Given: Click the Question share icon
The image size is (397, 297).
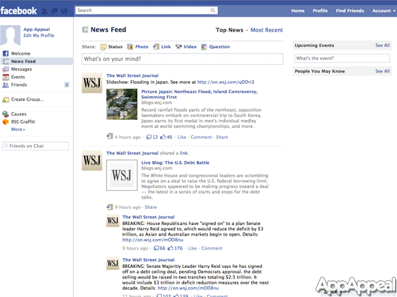Looking at the screenshot, I should pyautogui.click(x=204, y=47).
